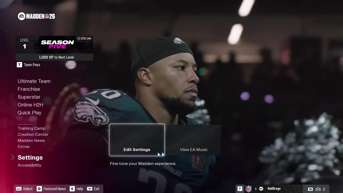The height and width of the screenshot is (193, 343).
Task: Open Training Camp
Action: 31,128
